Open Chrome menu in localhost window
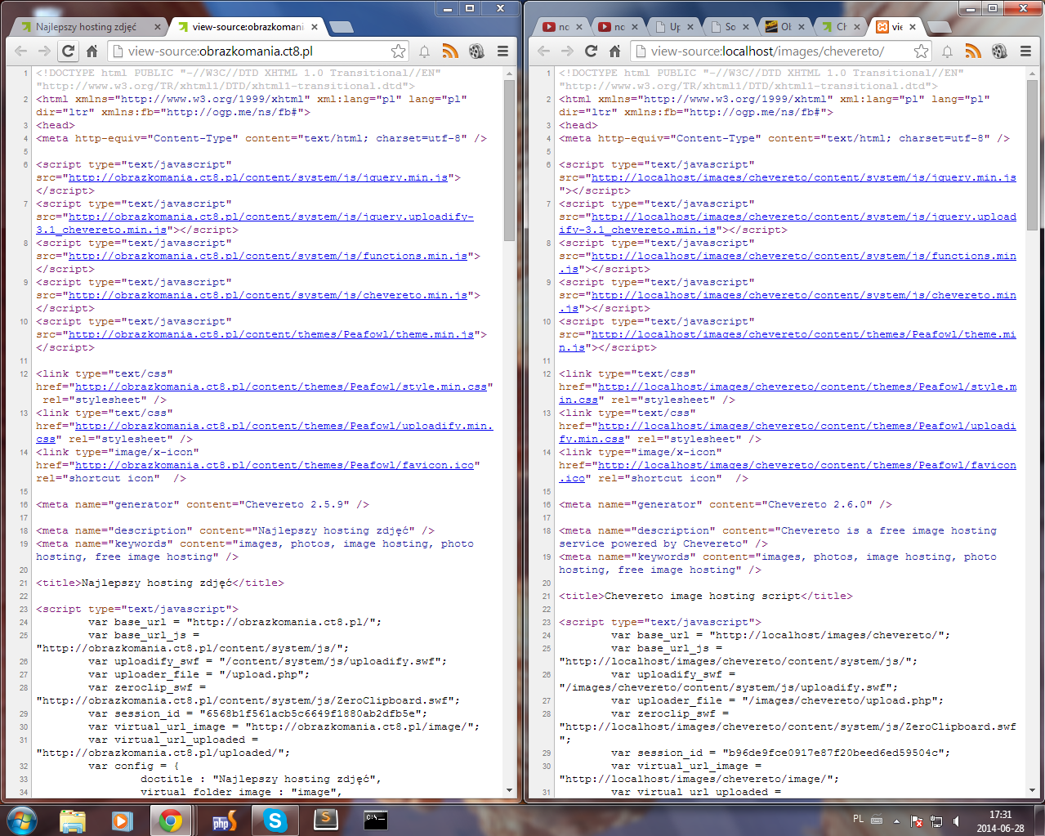This screenshot has width=1045, height=836. (x=1025, y=51)
